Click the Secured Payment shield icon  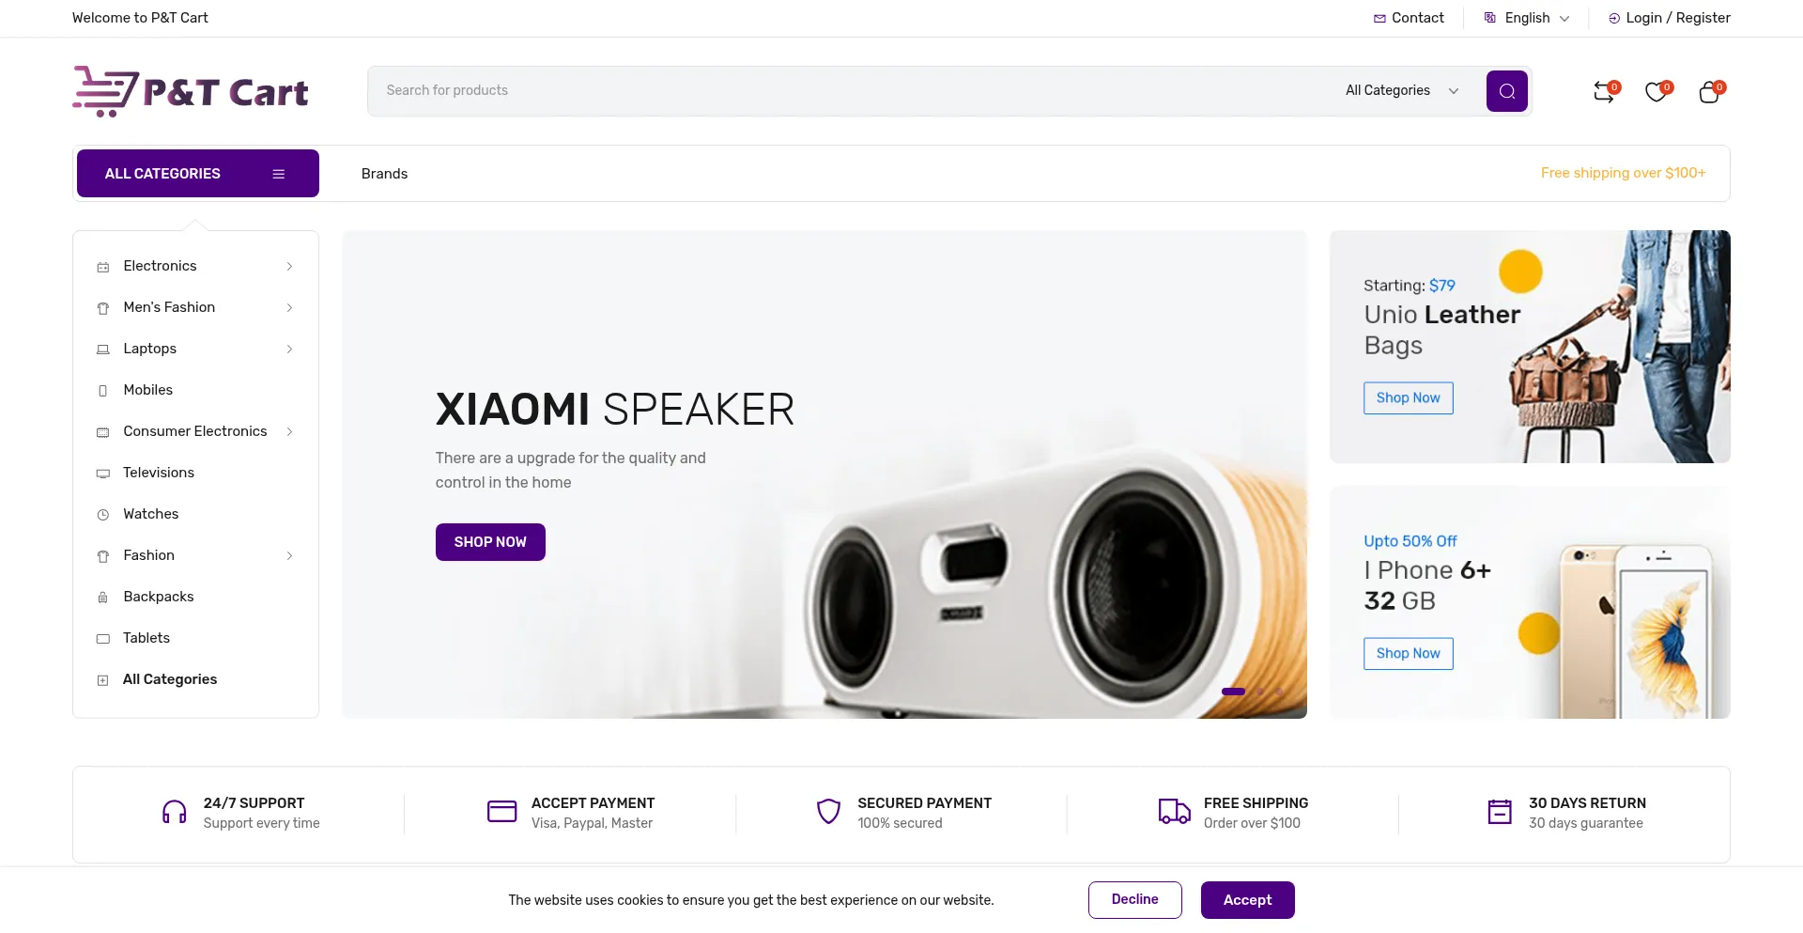pos(828,812)
